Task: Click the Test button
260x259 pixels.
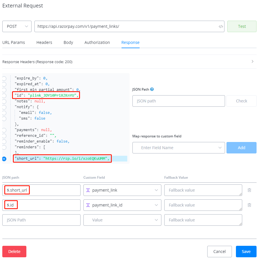Action: pyautogui.click(x=242, y=26)
